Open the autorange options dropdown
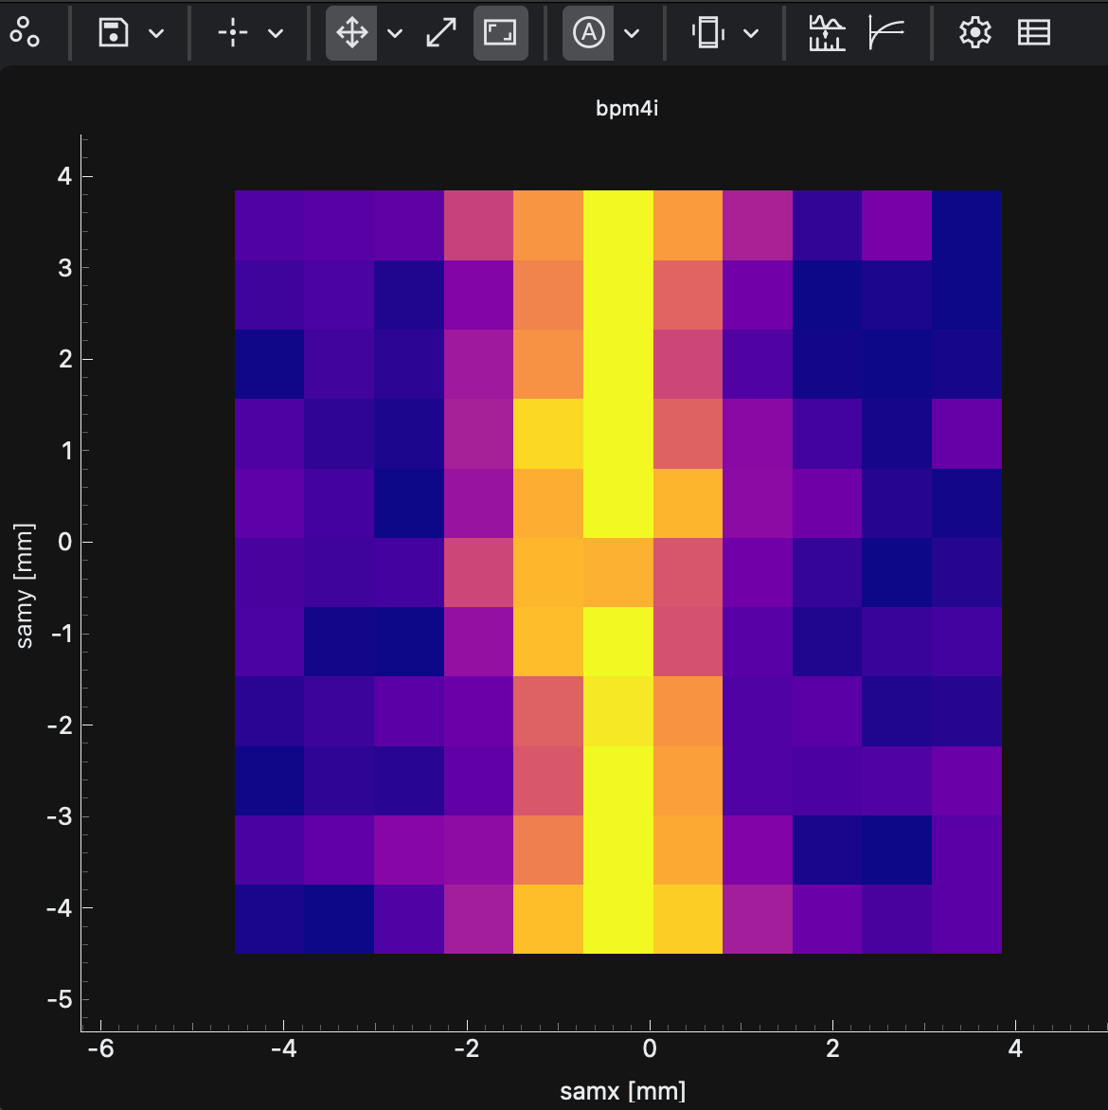The width and height of the screenshot is (1108, 1110). [632, 33]
